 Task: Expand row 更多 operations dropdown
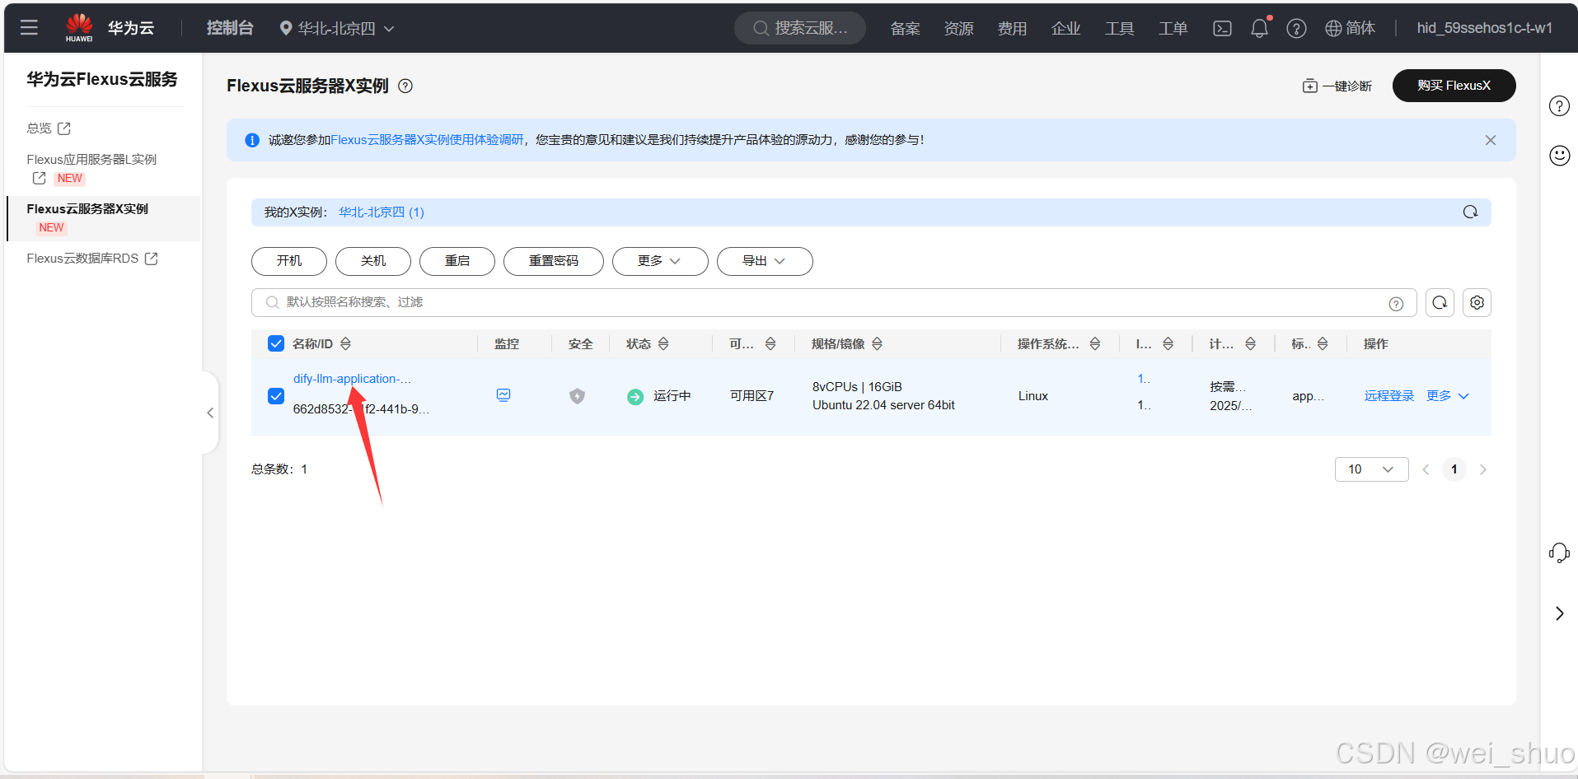coord(1448,396)
